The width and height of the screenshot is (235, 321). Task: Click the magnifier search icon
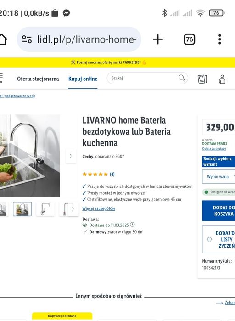(182, 78)
